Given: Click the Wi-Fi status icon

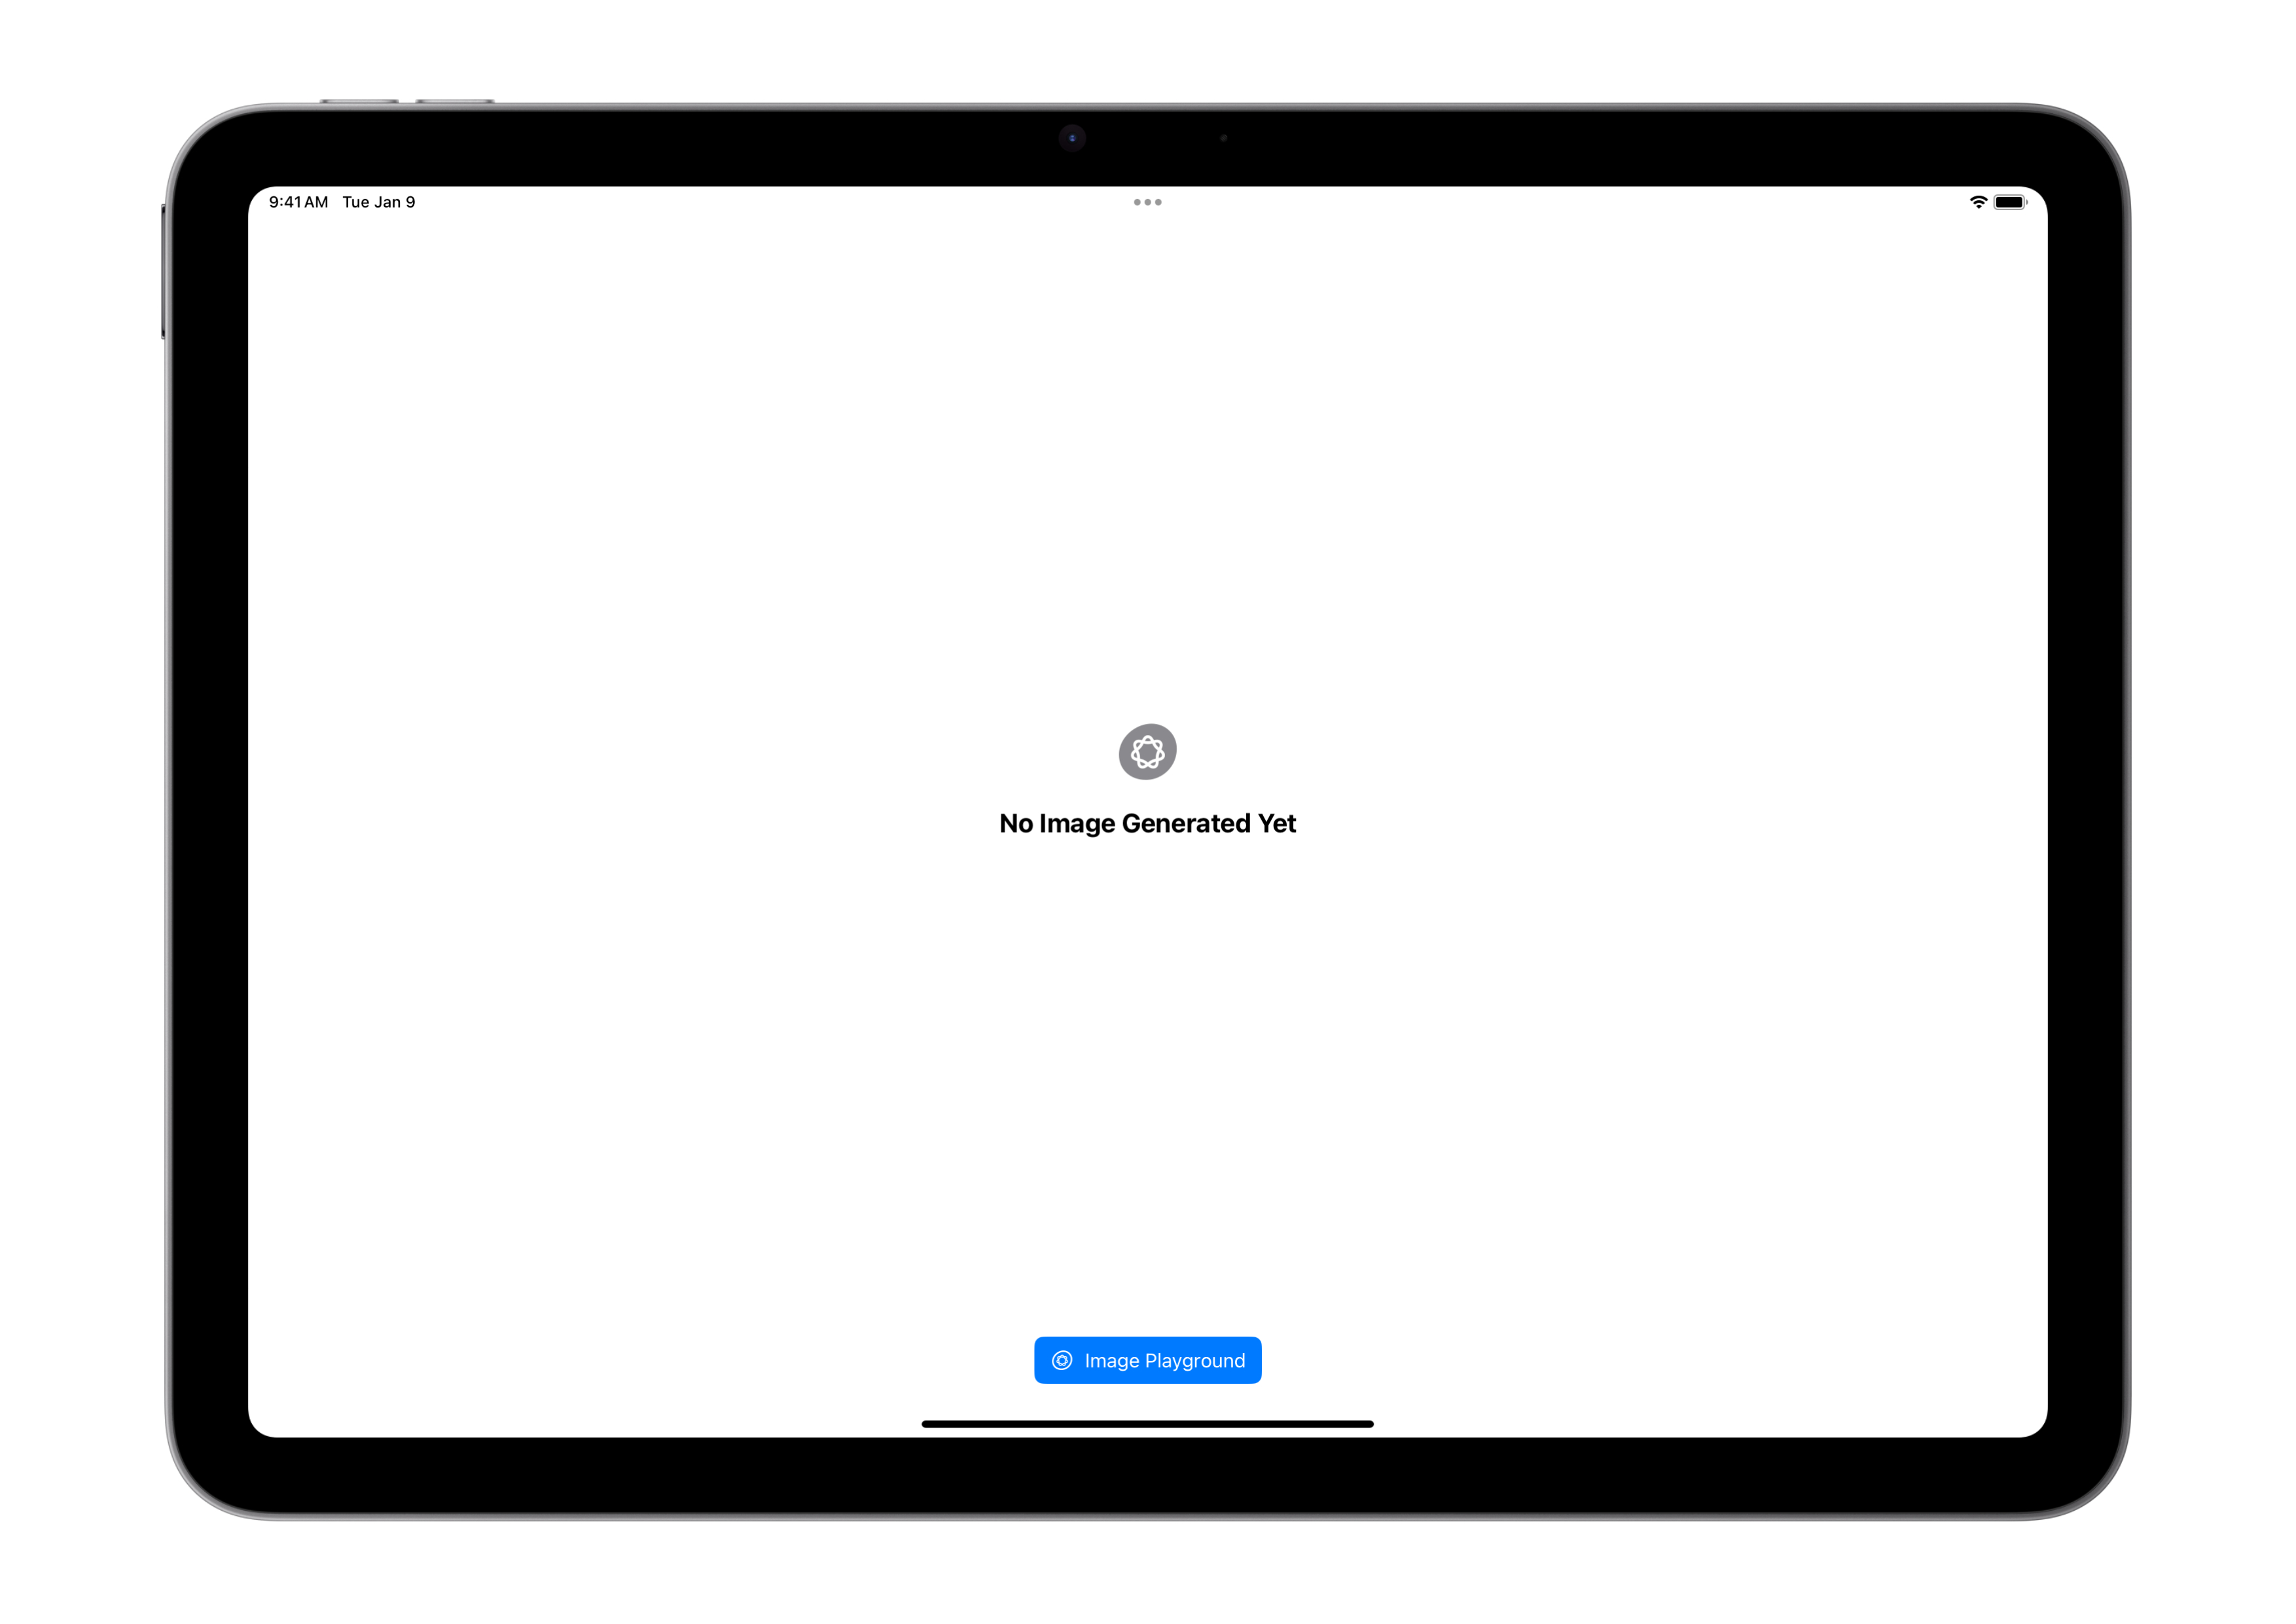Looking at the screenshot, I should [x=1982, y=200].
